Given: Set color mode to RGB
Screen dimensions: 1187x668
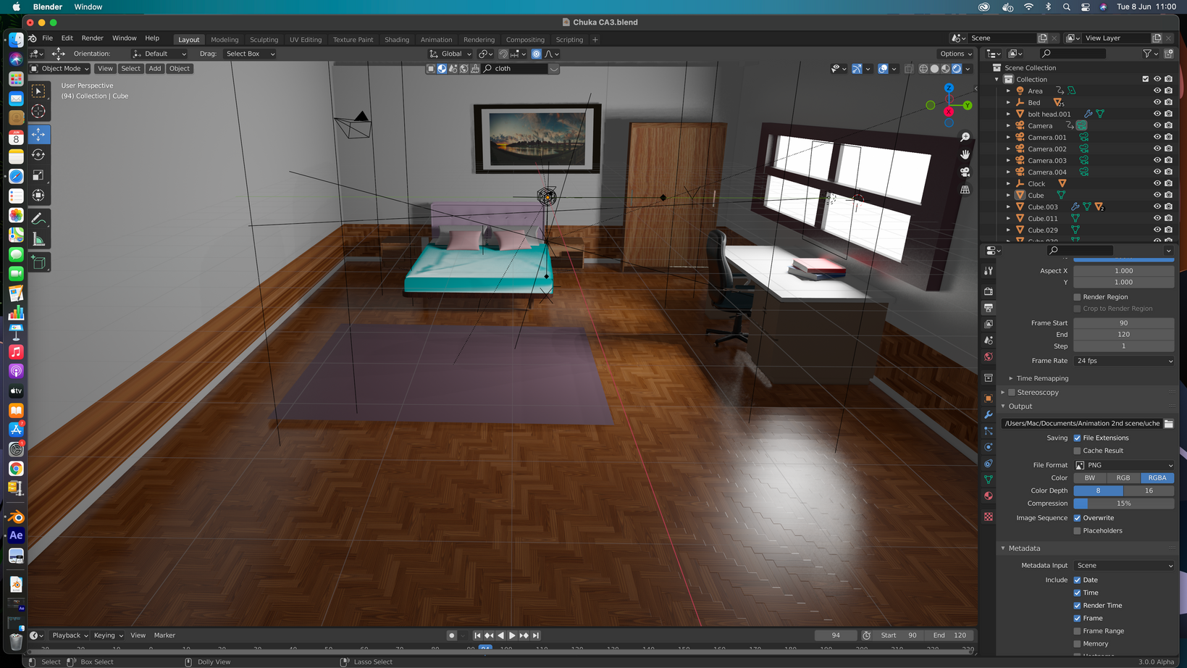Looking at the screenshot, I should click(x=1123, y=478).
